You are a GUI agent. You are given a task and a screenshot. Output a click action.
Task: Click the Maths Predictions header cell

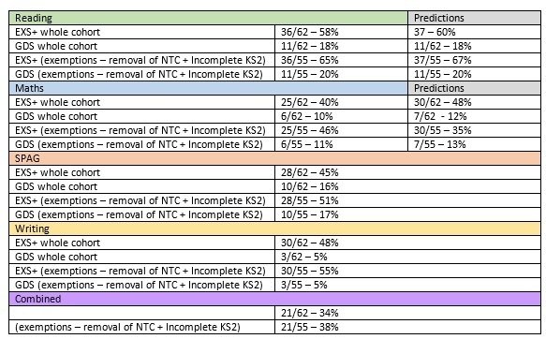point(474,88)
